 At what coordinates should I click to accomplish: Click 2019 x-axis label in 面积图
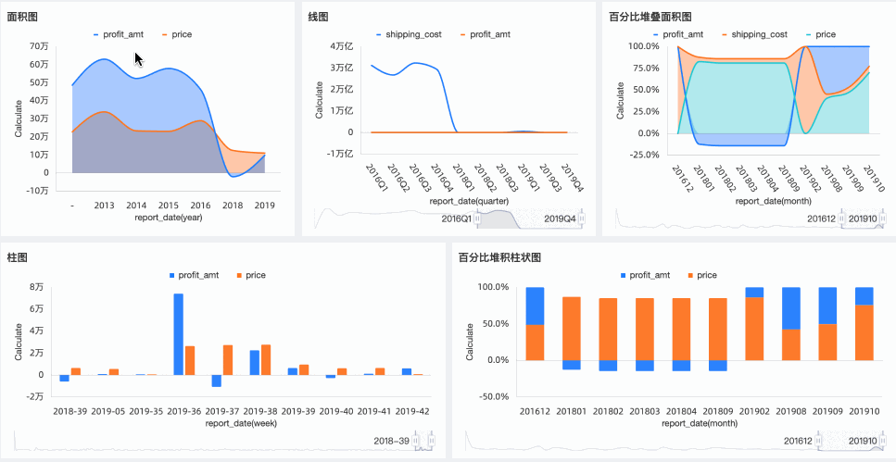tap(264, 206)
